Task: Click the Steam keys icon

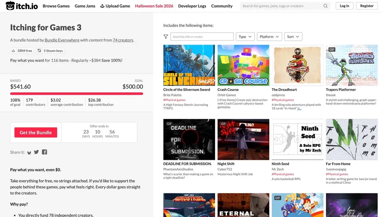Action: (39, 51)
